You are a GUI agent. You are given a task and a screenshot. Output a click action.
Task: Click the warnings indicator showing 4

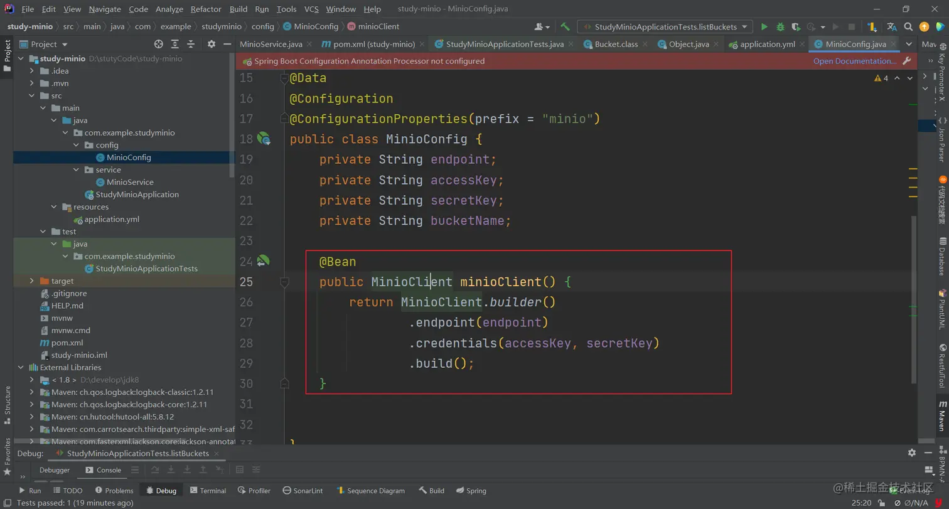click(x=881, y=78)
